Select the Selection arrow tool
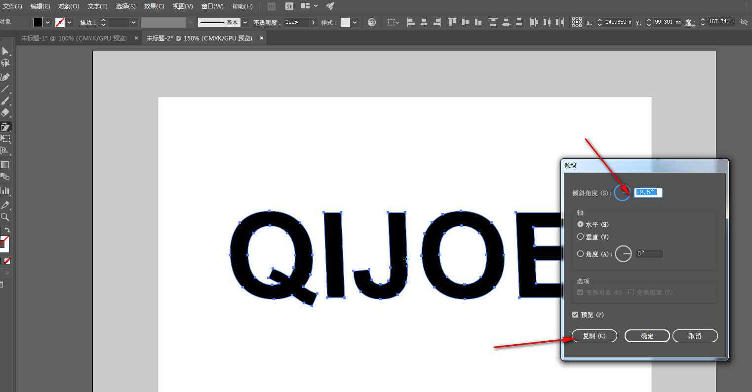 click(5, 51)
